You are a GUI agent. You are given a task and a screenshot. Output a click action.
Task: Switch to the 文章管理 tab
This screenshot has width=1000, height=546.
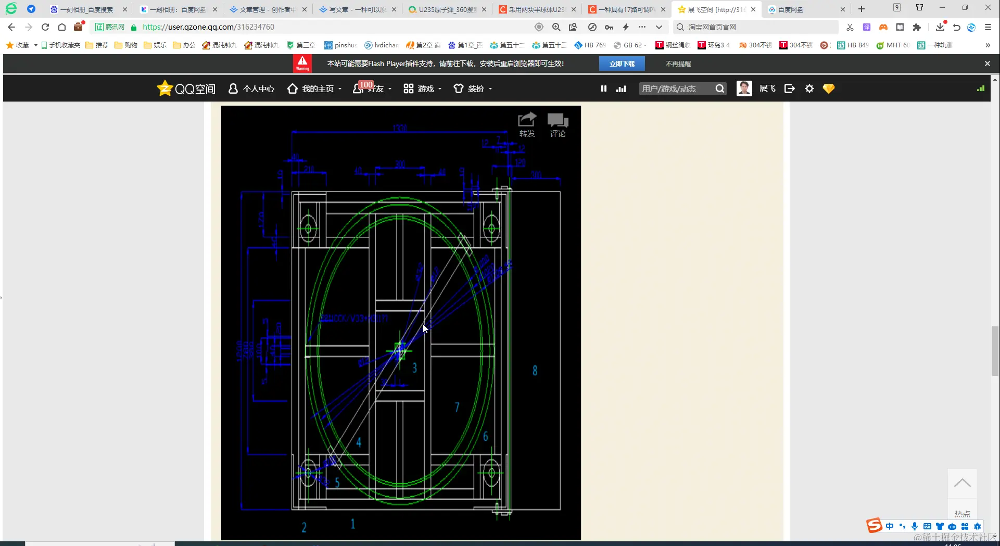pyautogui.click(x=268, y=9)
